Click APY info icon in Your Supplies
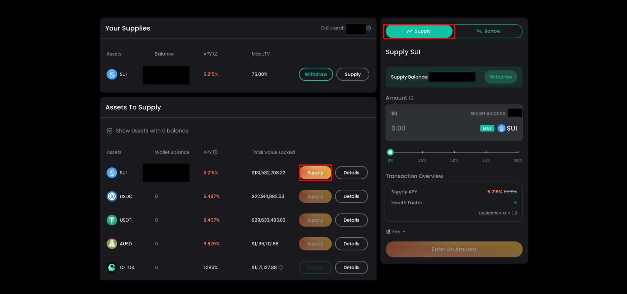The width and height of the screenshot is (627, 294). click(x=215, y=54)
